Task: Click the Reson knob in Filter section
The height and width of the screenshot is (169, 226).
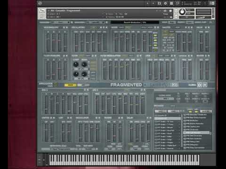Action: (x=84, y=64)
